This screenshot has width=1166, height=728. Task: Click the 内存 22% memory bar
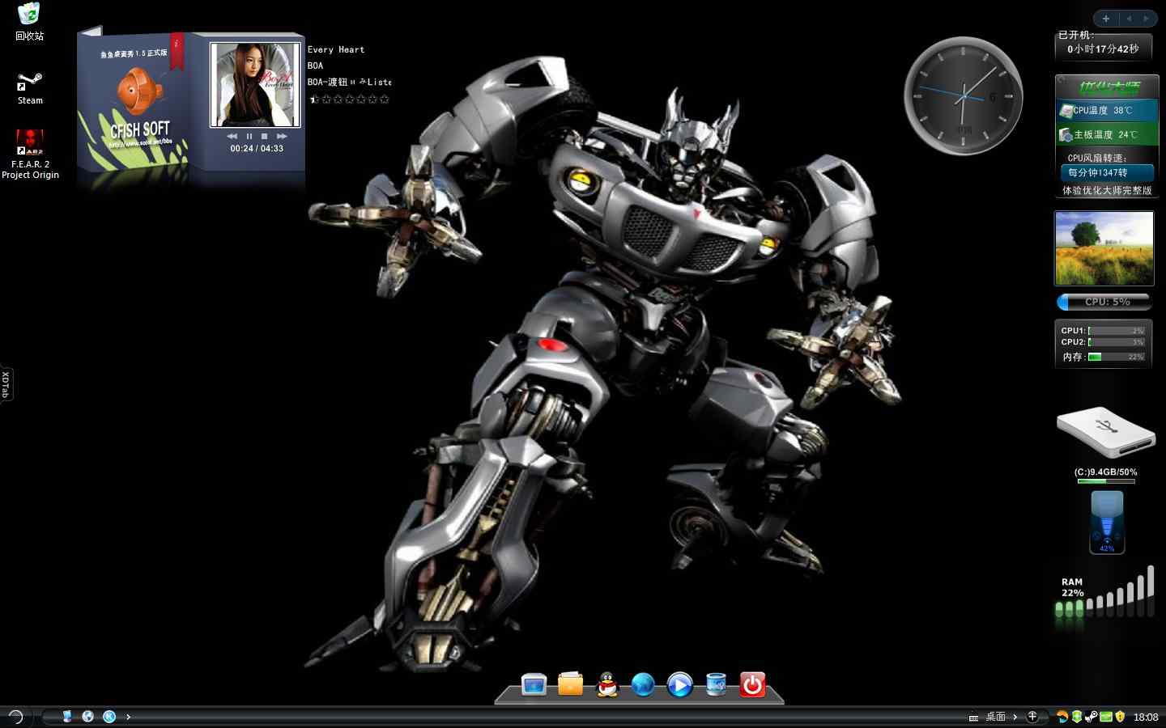coord(1116,357)
